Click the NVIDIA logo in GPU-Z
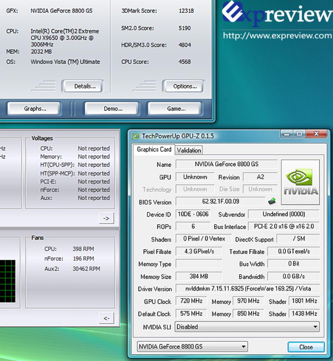This screenshot has width=333, height=361. [300, 182]
